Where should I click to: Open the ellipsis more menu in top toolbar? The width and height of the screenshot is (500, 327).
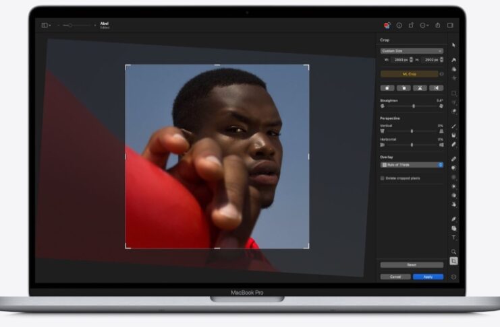pyautogui.click(x=424, y=26)
